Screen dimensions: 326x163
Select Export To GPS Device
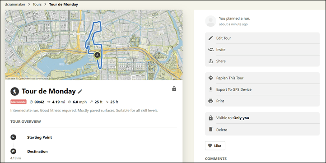(262, 89)
